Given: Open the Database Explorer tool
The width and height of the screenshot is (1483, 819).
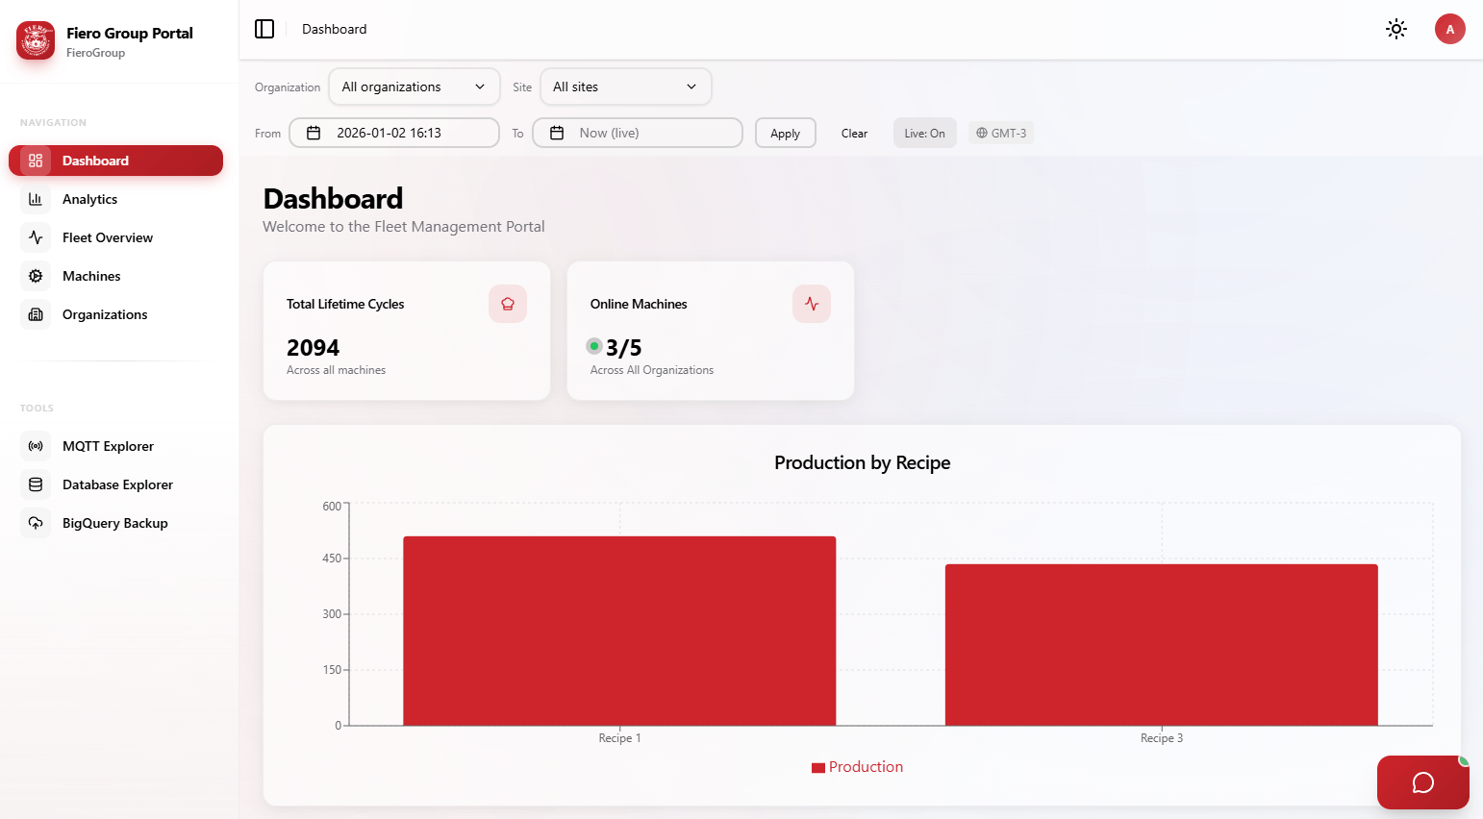Looking at the screenshot, I should point(117,484).
